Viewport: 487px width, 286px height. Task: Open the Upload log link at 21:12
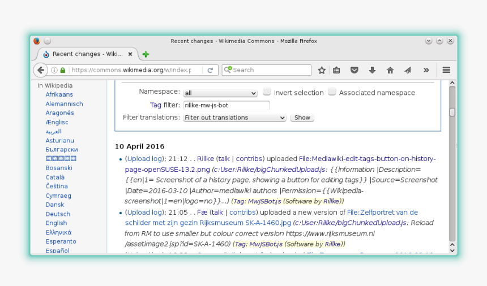tap(145, 159)
